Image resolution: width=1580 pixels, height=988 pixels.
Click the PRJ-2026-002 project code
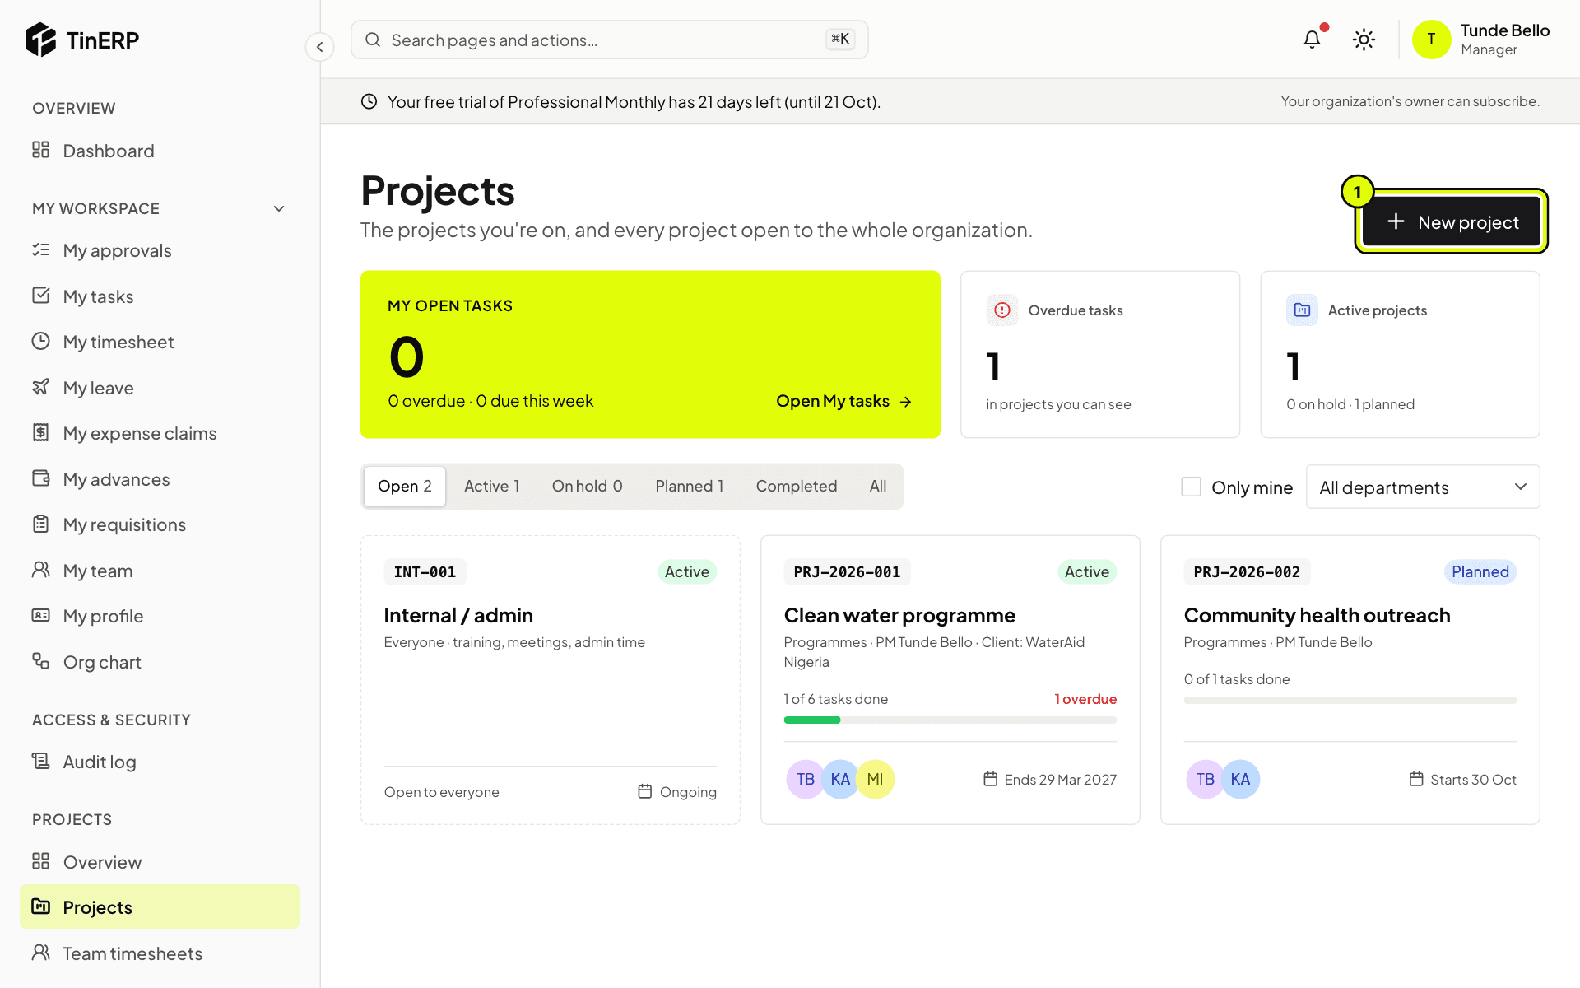[x=1247, y=571]
